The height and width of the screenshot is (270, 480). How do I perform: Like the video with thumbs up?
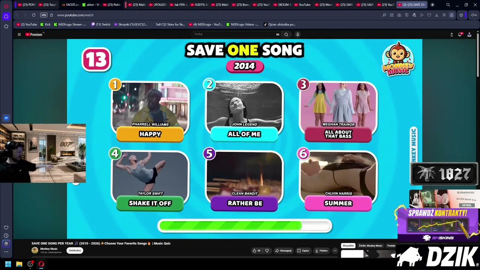pos(256,250)
